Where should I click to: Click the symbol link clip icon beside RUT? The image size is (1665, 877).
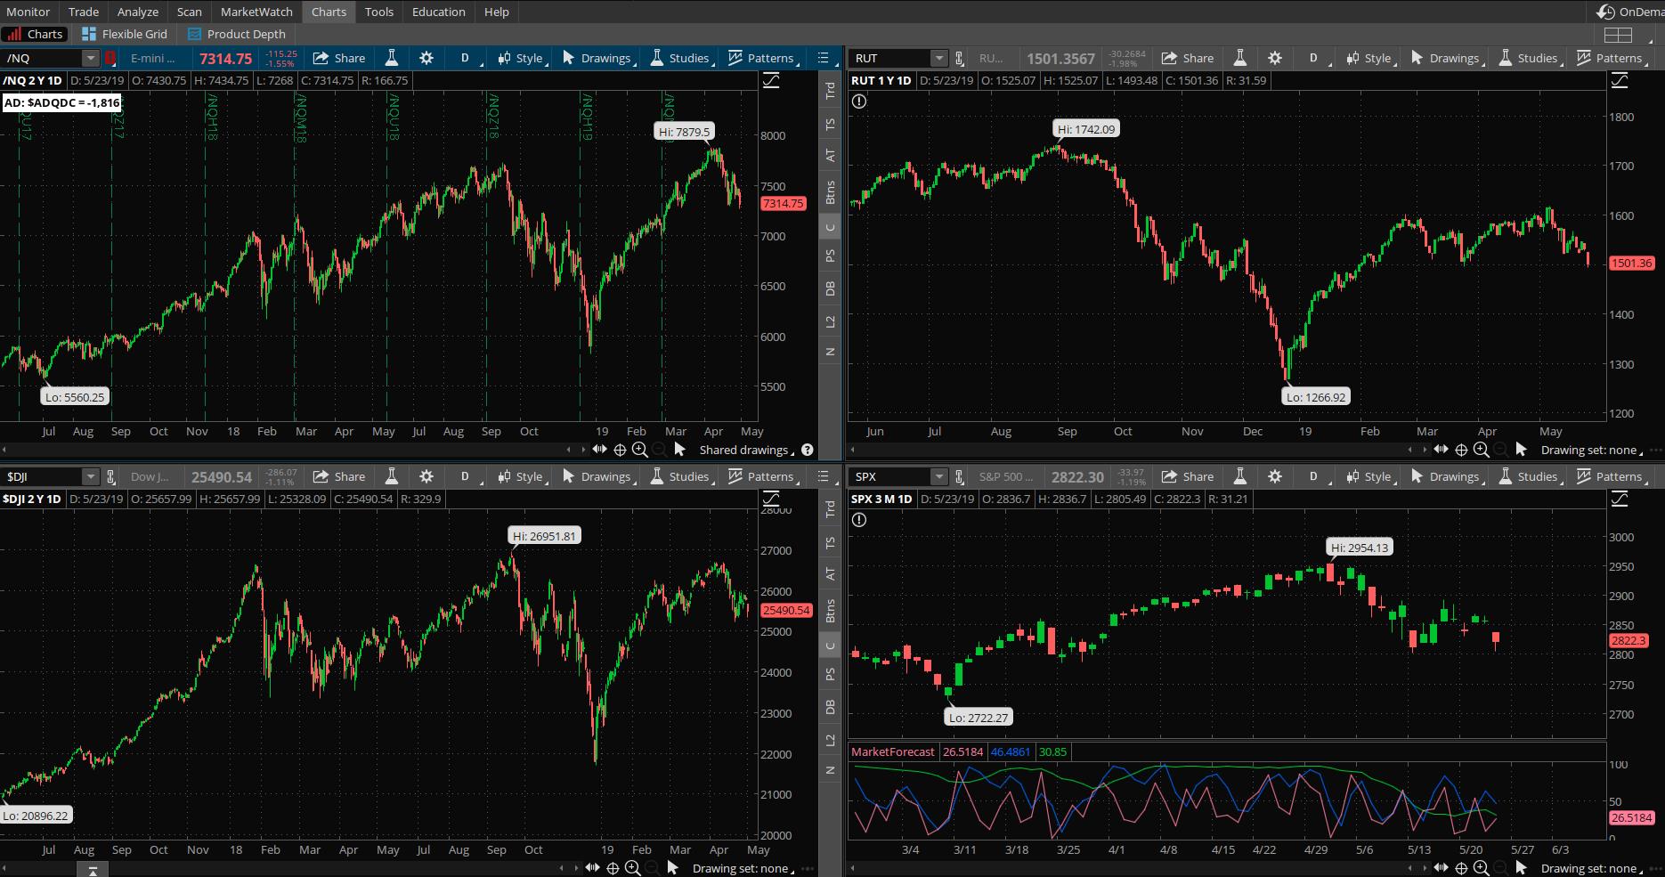959,58
